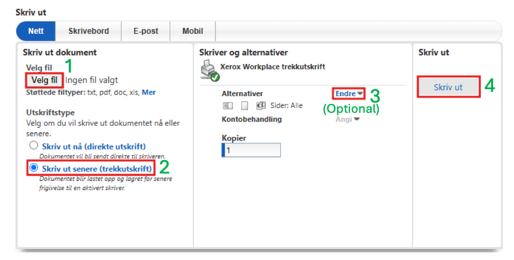This screenshot has width=514, height=260.
Task: Click the color mode icon beside Sider: Alle
Action: pyautogui.click(x=261, y=105)
